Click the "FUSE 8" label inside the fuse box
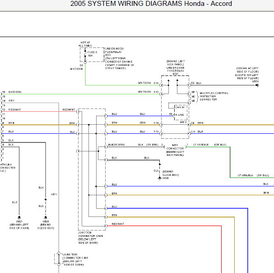Image resolution: width=274 pixels, height=273 pixels. (92, 52)
